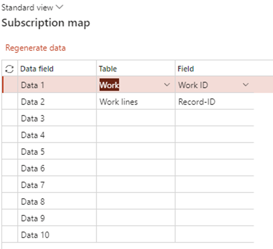Click empty Field cell for Data 5

click(x=215, y=151)
